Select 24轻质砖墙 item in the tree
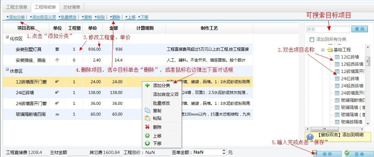This screenshot has height=157, width=374. pyautogui.click(x=352, y=86)
